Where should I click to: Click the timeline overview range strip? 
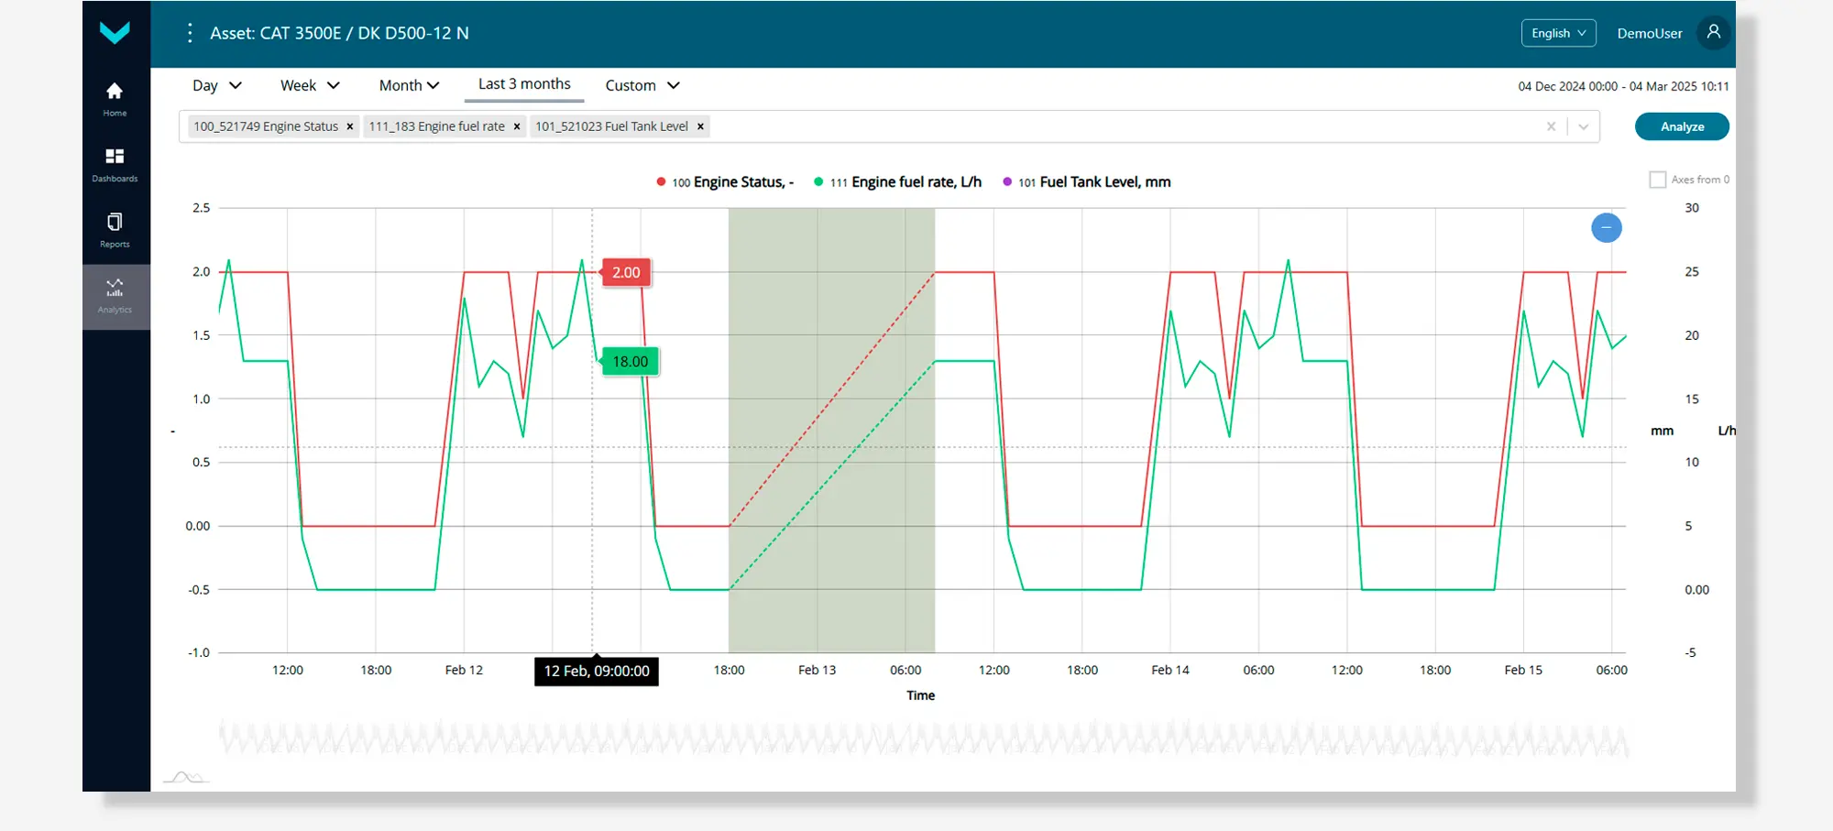[922, 738]
